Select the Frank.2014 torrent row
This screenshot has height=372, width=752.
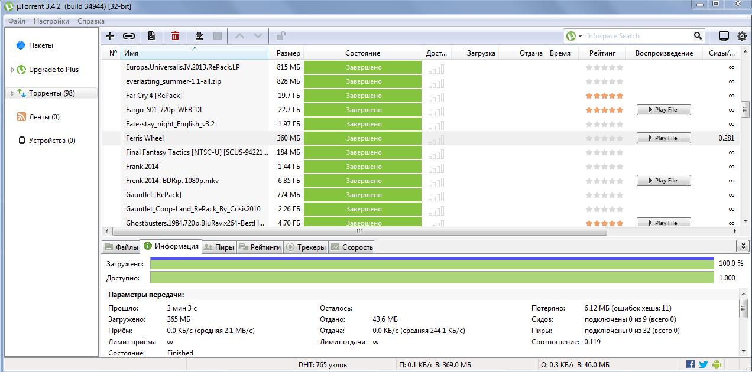click(x=421, y=167)
